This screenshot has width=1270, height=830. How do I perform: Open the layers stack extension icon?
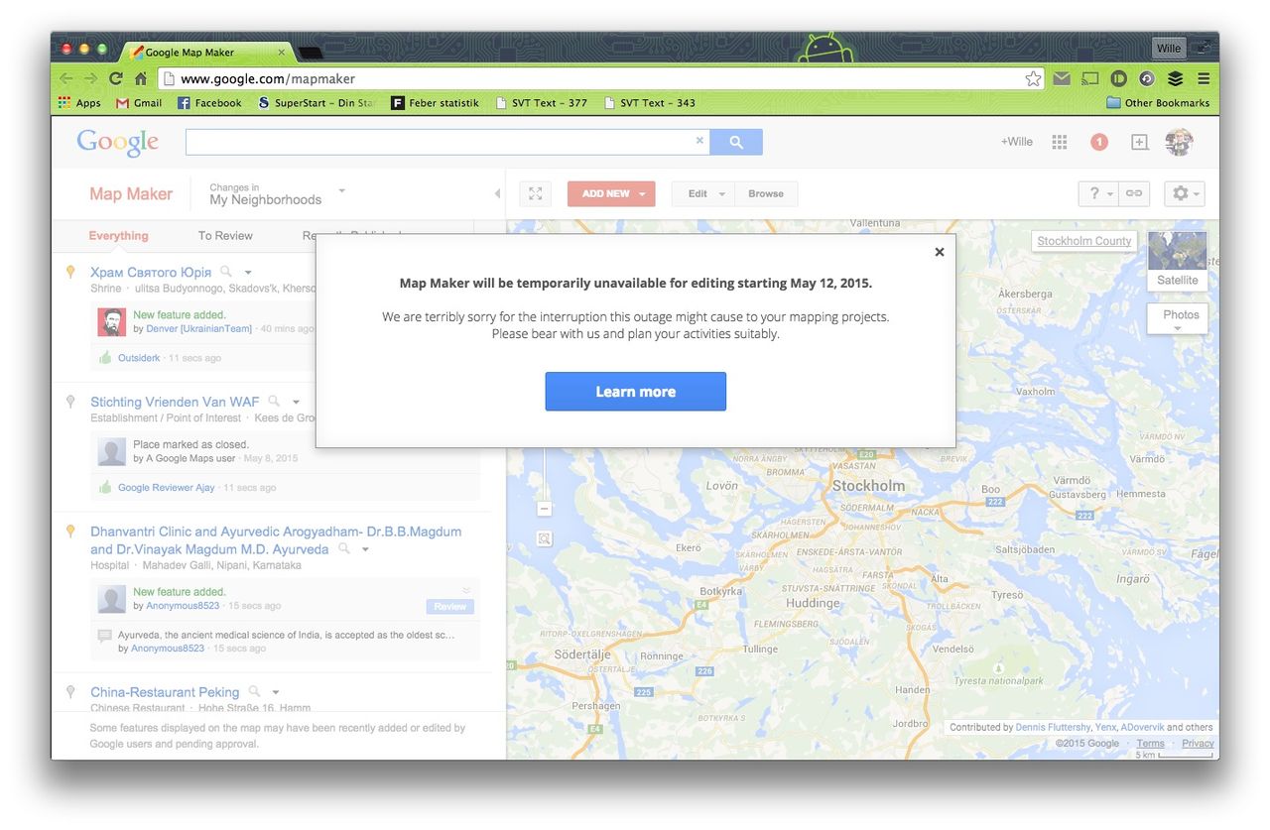click(x=1176, y=78)
